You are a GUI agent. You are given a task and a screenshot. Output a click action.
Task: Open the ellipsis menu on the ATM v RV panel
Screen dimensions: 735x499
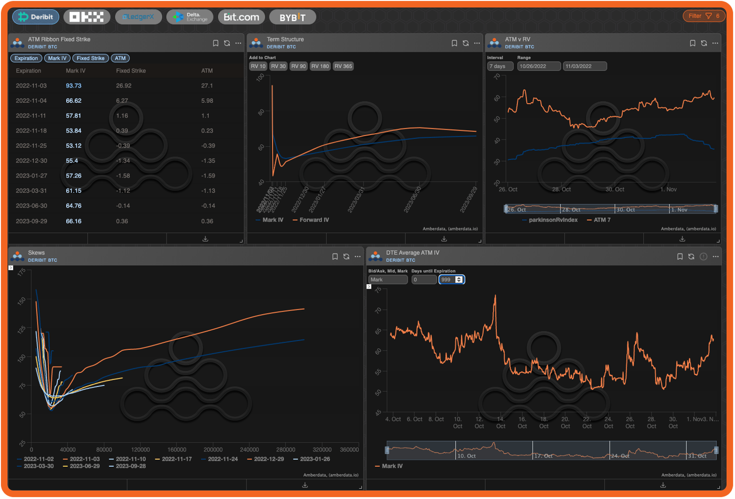tap(715, 43)
